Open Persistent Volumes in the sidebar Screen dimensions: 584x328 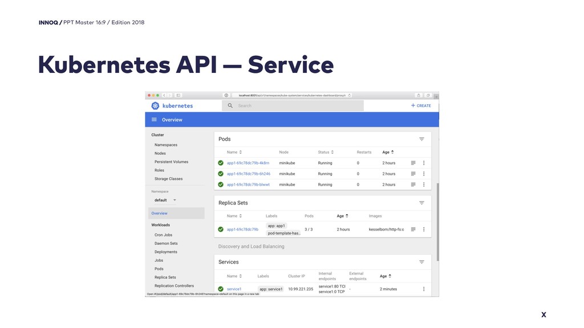click(x=171, y=162)
